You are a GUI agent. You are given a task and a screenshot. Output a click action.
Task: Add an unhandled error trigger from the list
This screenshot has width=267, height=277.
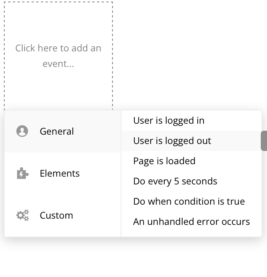pos(191,222)
